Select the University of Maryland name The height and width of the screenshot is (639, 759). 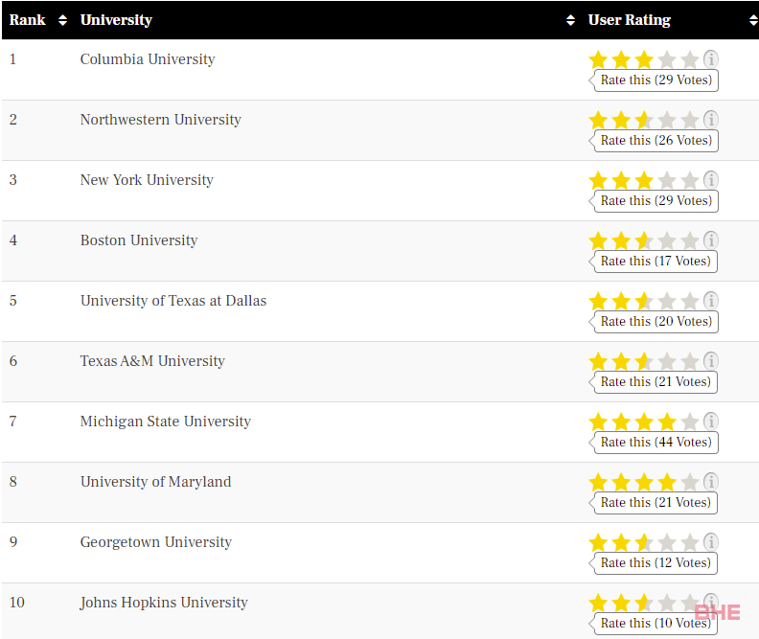point(155,482)
